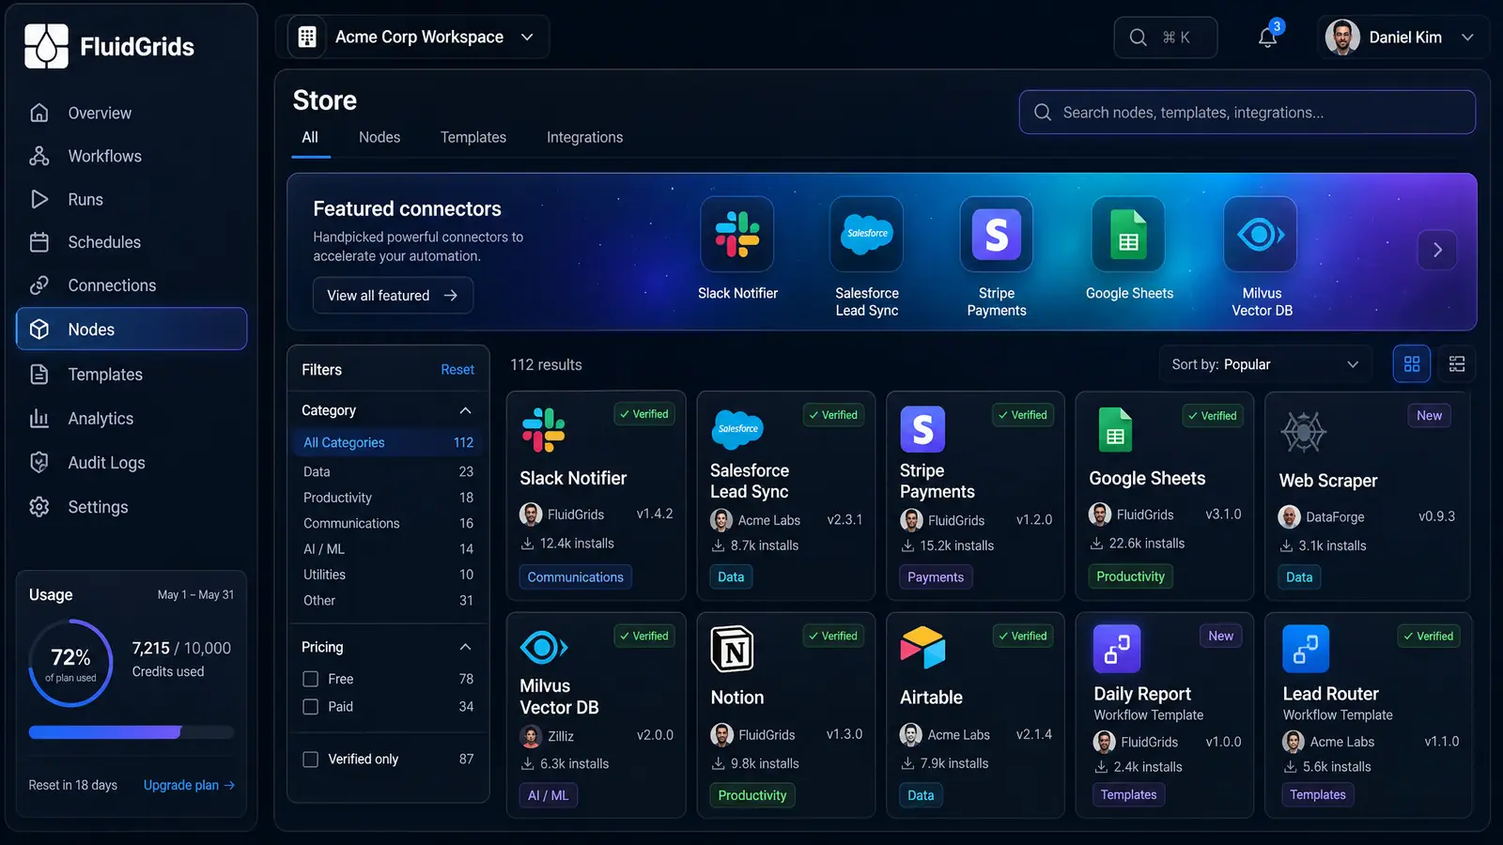Click the featured Milvus Vector DB icon
This screenshot has width=1503, height=845.
pos(1261,234)
